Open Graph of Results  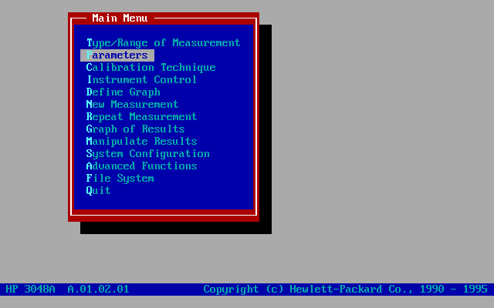(x=136, y=129)
